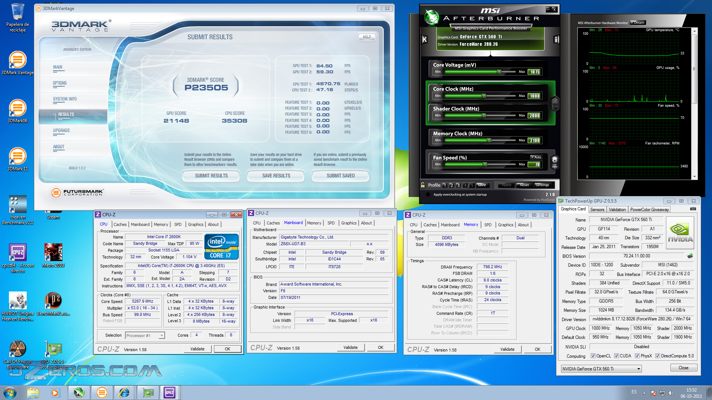Image resolution: width=712 pixels, height=400 pixels.
Task: Save the BIOS with the GPU-Z chip icon
Action: pyautogui.click(x=690, y=256)
